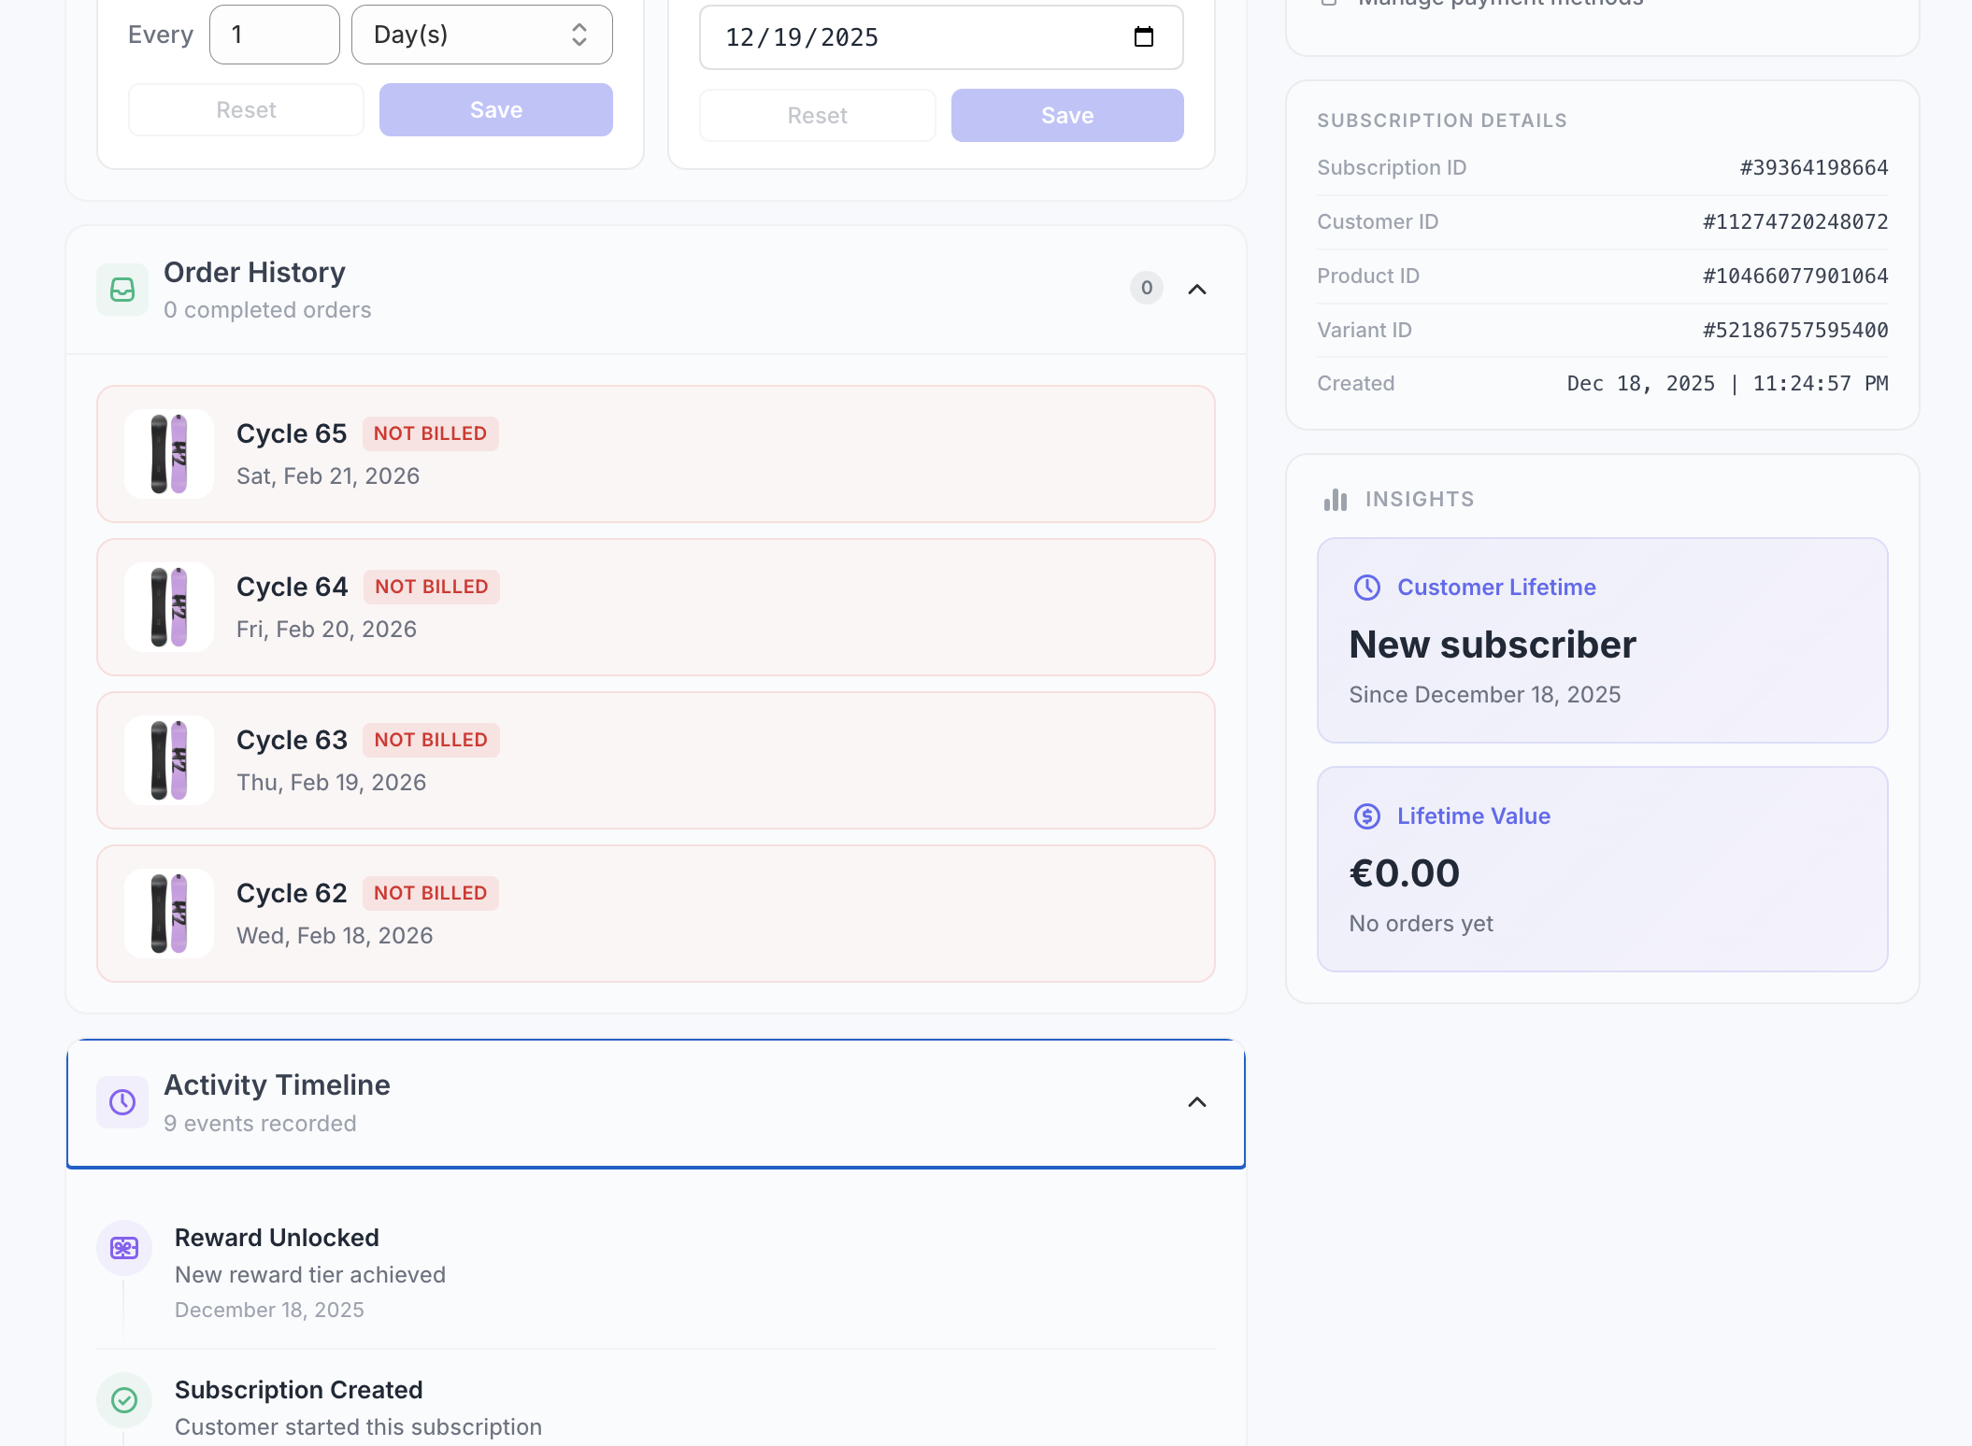Click the Subscription Created event title
This screenshot has width=1972, height=1446.
click(299, 1390)
